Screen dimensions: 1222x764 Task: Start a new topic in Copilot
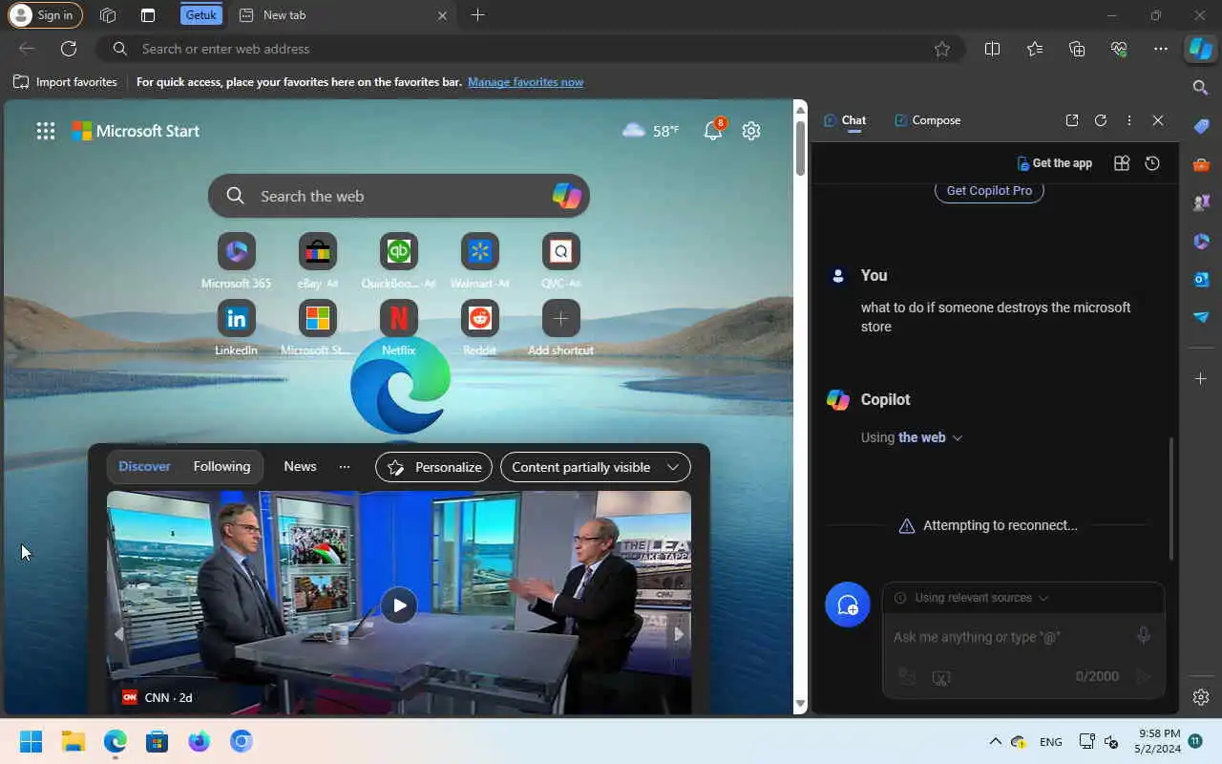coord(848,605)
